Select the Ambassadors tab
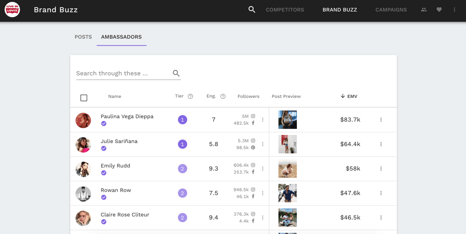This screenshot has height=234, width=466. click(121, 37)
